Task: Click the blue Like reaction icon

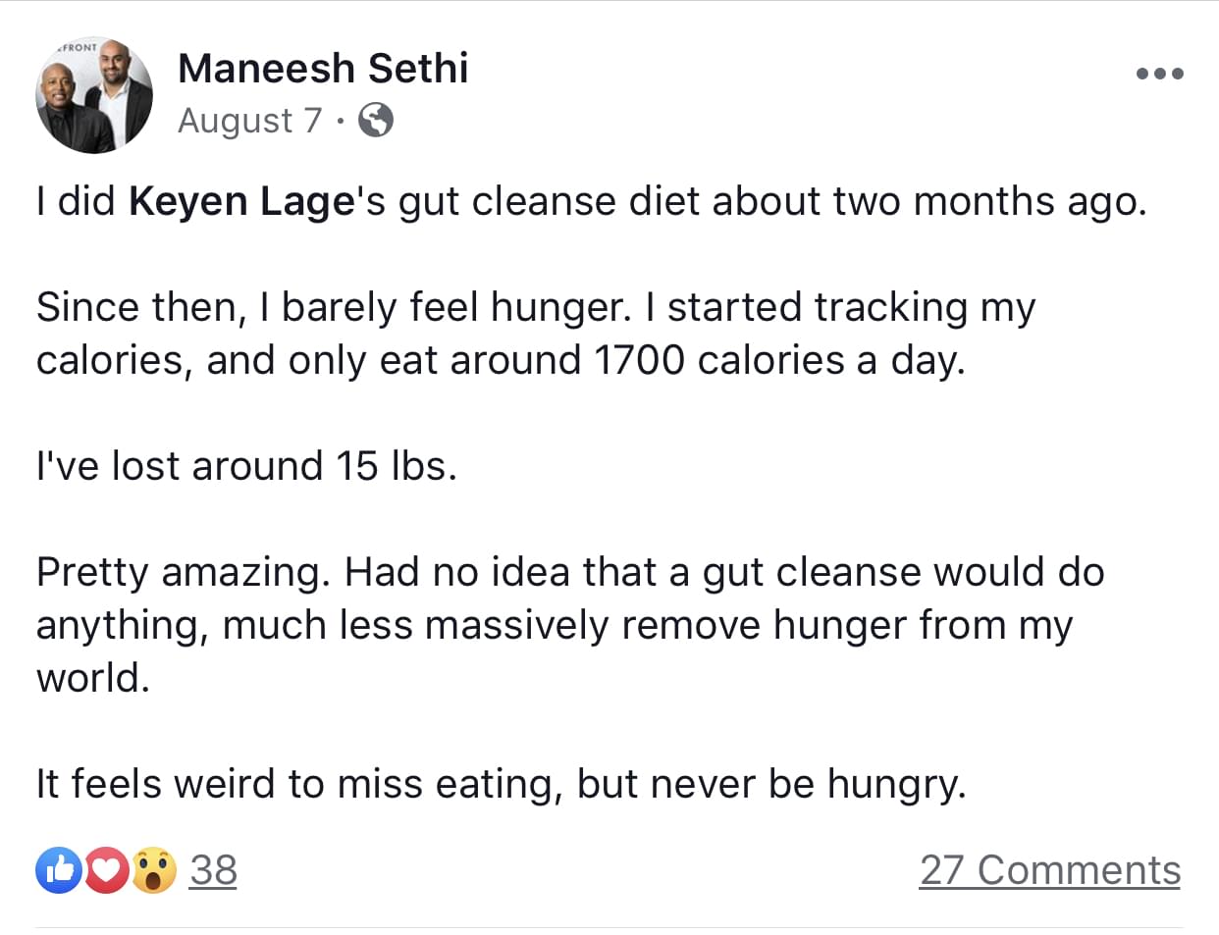Action: pyautogui.click(x=59, y=870)
